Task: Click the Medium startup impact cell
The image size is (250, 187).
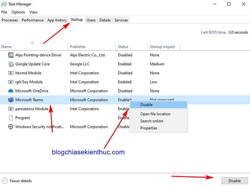Action: point(157,64)
